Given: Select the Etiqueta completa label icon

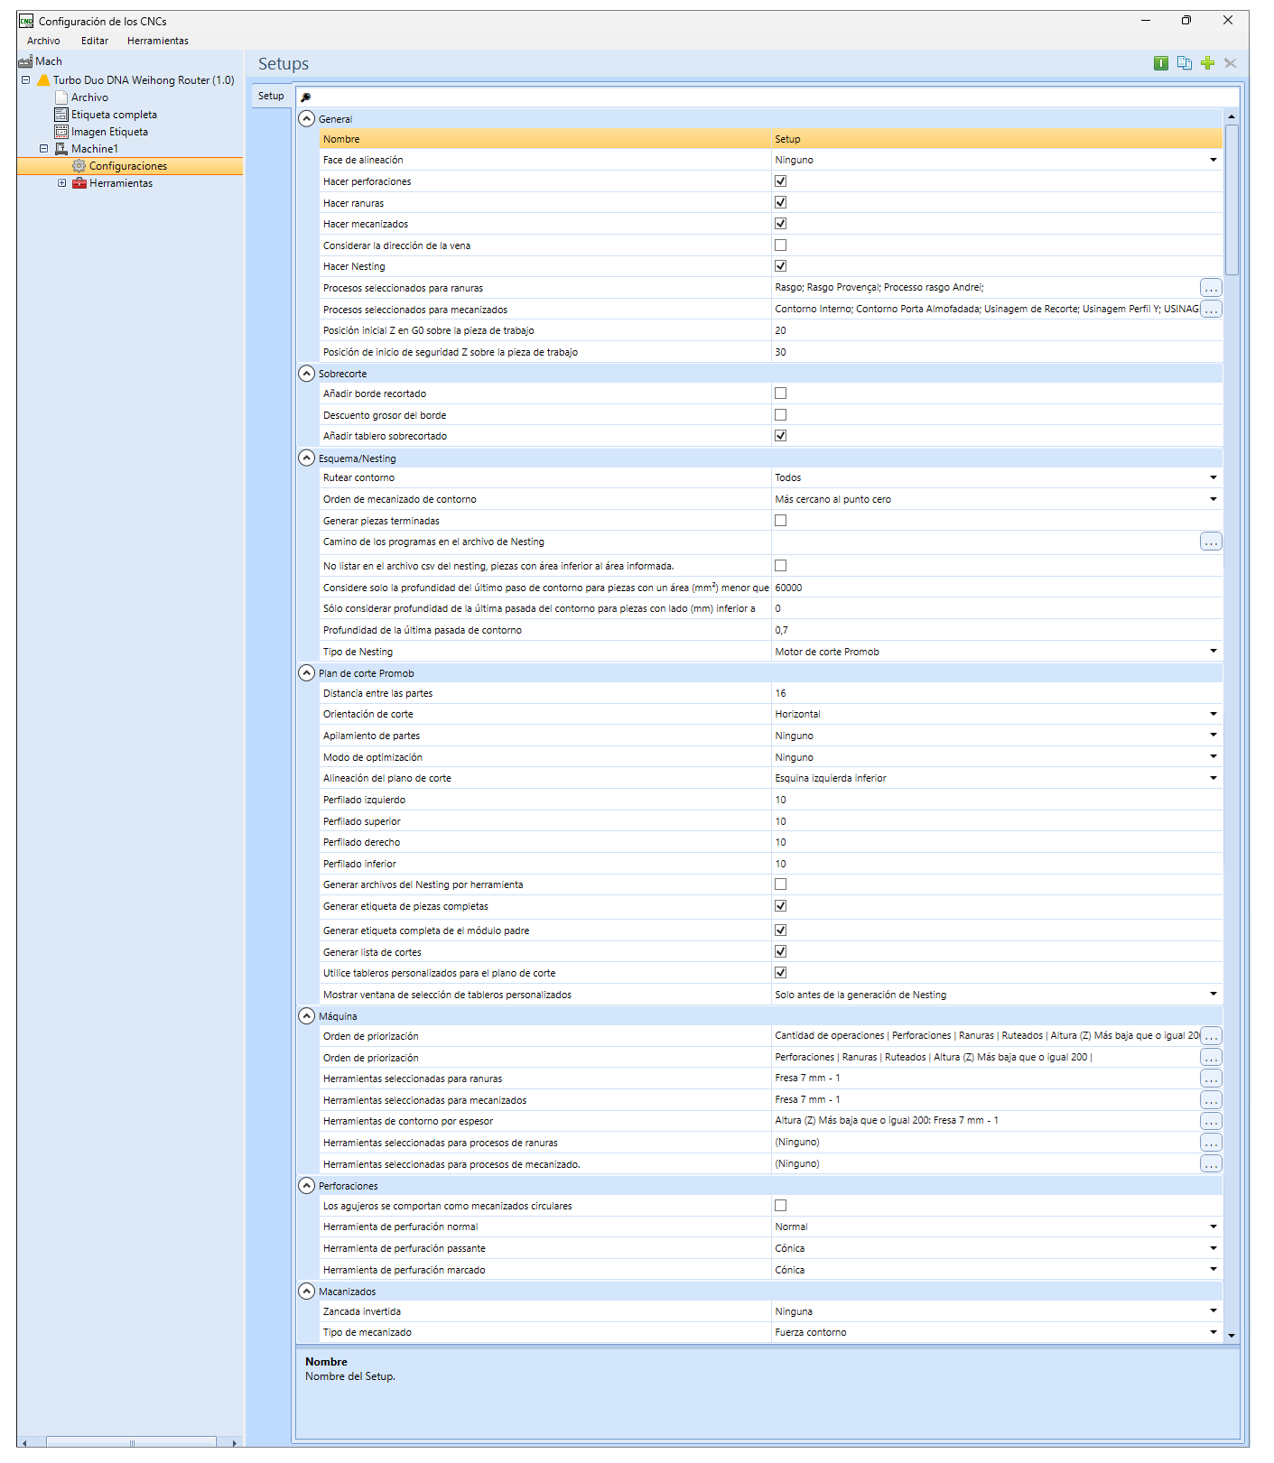Looking at the screenshot, I should (61, 115).
